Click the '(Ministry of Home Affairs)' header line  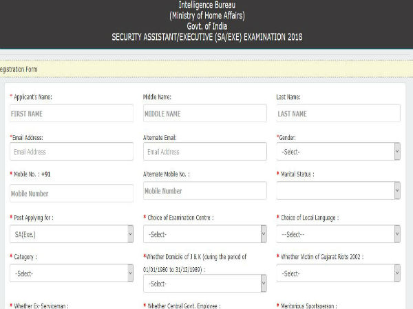(x=207, y=16)
